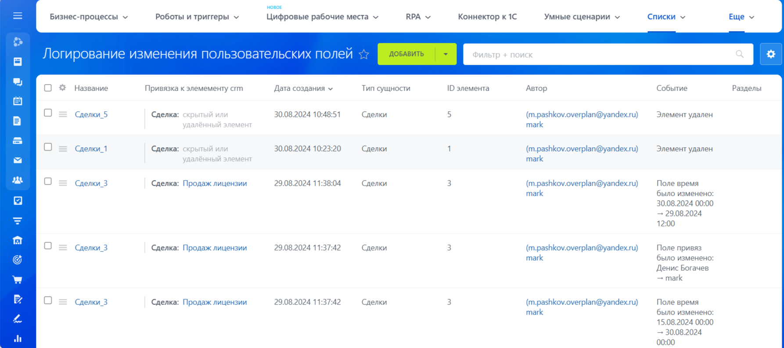Open the Еще dropdown menu

point(741,17)
